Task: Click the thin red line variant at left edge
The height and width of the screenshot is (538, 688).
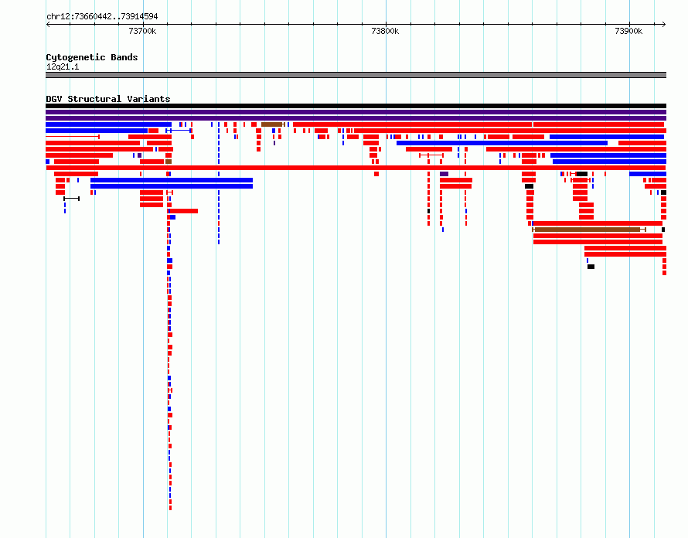Action: pyautogui.click(x=73, y=137)
